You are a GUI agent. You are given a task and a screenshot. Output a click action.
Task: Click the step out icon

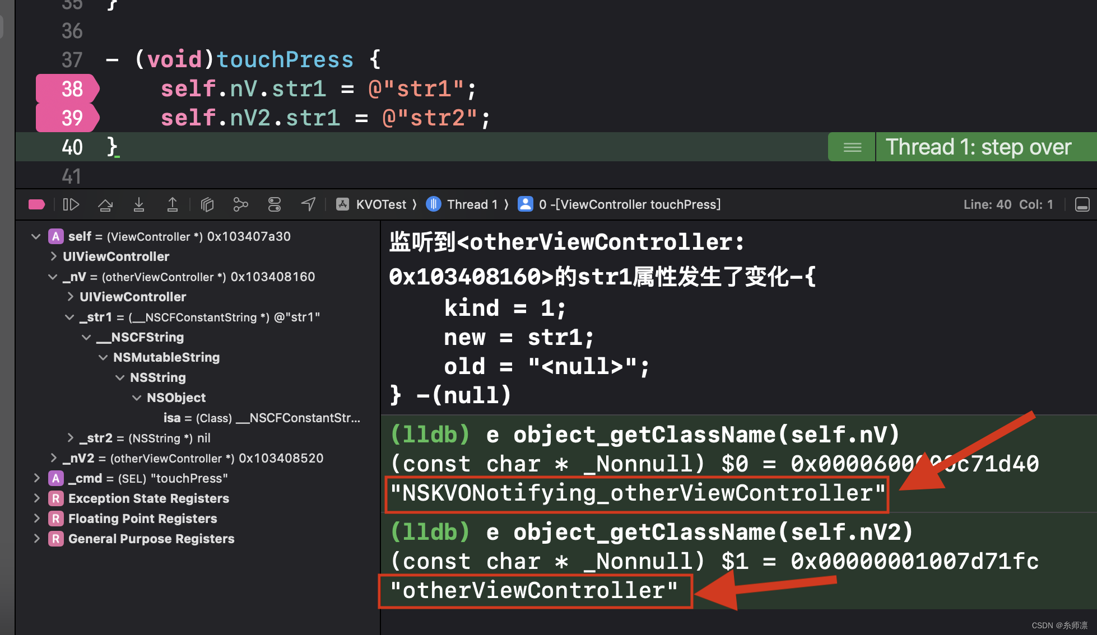173,204
